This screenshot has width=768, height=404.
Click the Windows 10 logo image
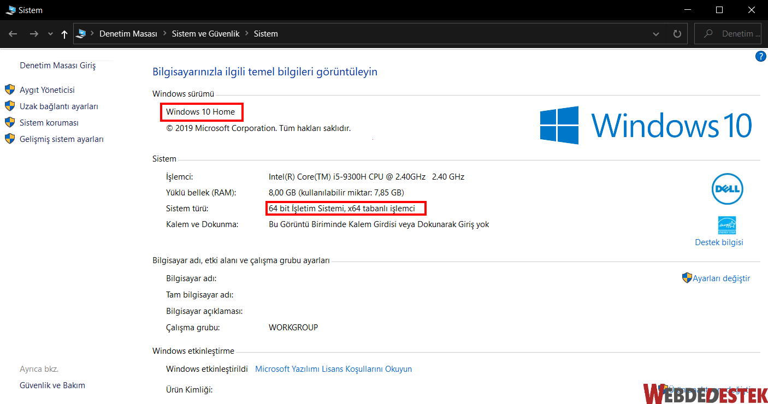(x=646, y=125)
